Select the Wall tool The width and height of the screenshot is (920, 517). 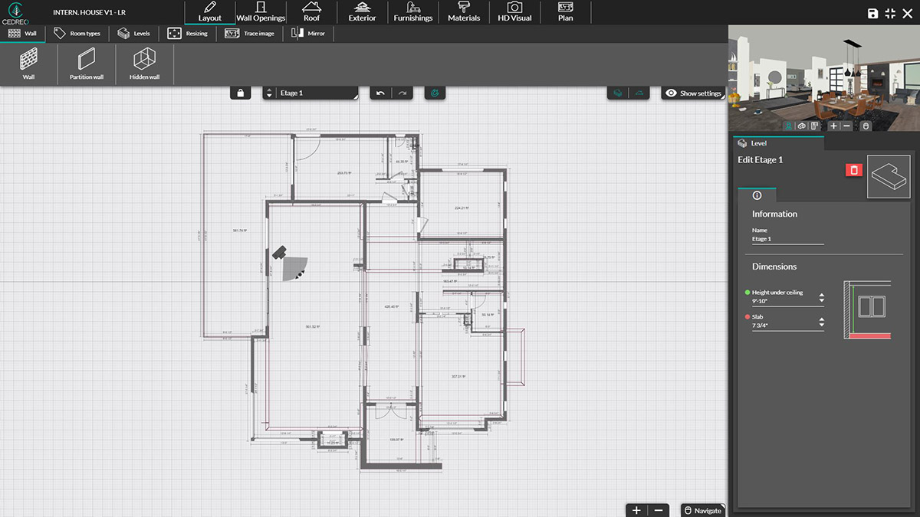(28, 64)
